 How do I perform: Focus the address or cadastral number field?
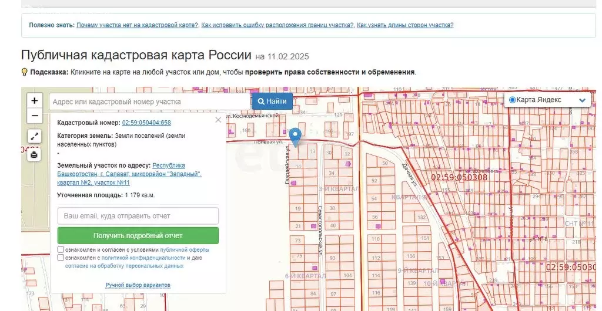[150, 102]
